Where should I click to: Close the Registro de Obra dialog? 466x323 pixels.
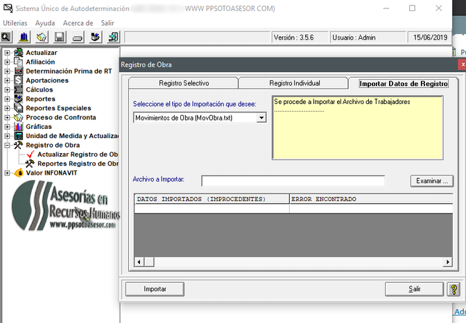(x=463, y=64)
